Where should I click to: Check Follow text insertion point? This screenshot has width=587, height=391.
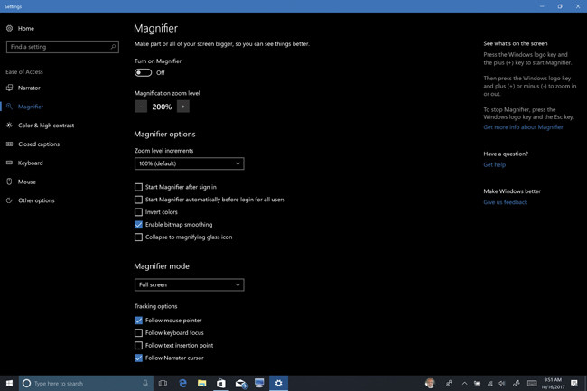tap(138, 345)
